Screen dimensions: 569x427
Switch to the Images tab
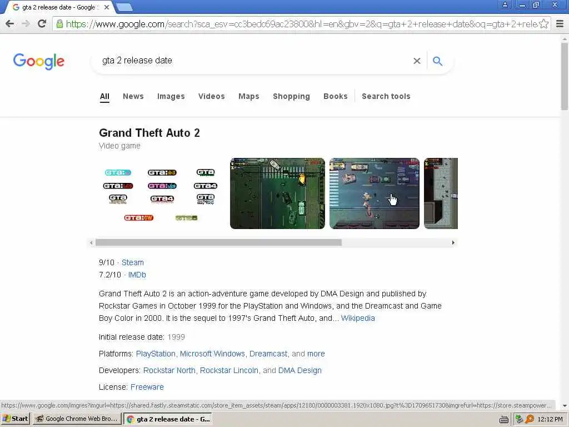[171, 97]
